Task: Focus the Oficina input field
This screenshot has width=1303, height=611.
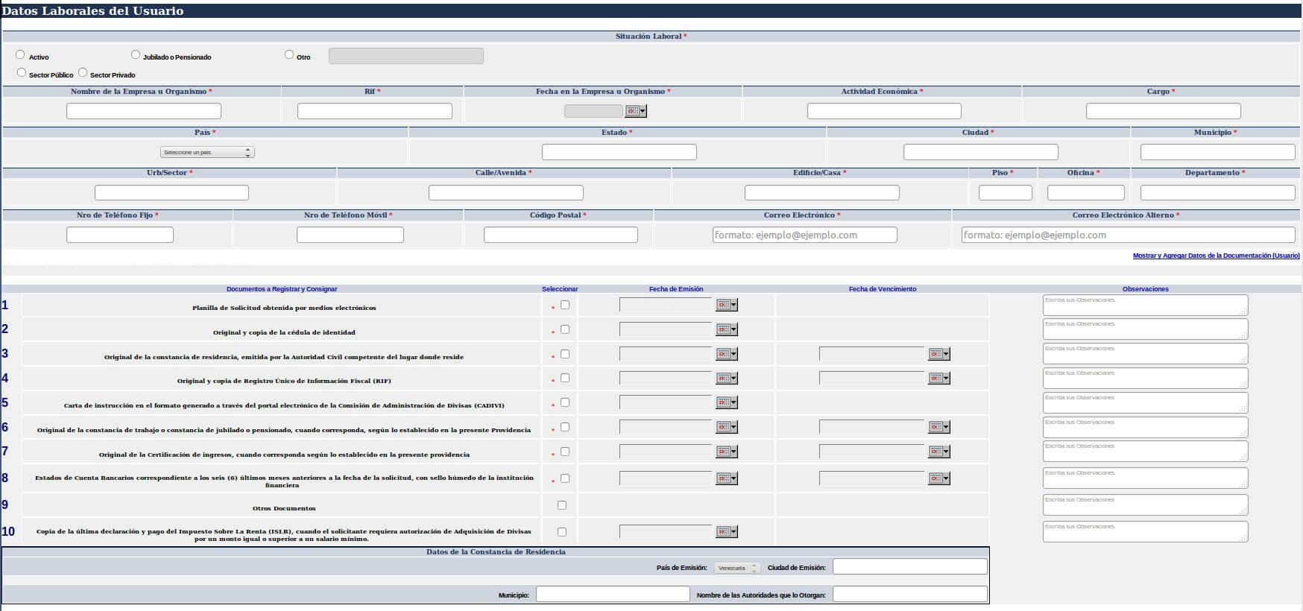Action: (1085, 192)
